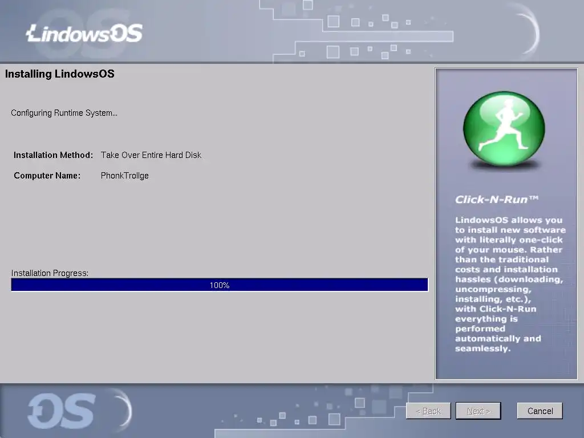The width and height of the screenshot is (584, 438).
Task: Click the installation progress bar at 100%
Action: (x=220, y=285)
